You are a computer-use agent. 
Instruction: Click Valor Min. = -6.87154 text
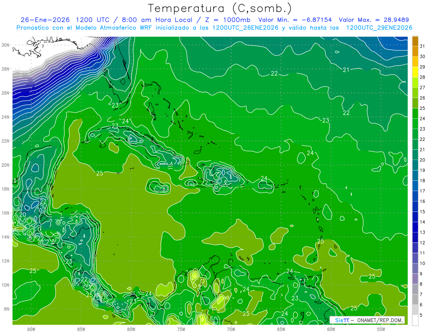(295, 19)
